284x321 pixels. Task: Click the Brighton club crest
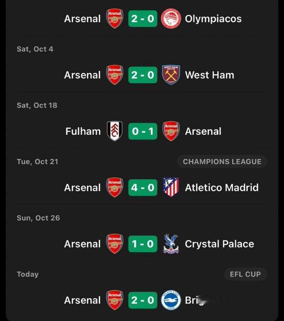[171, 300]
